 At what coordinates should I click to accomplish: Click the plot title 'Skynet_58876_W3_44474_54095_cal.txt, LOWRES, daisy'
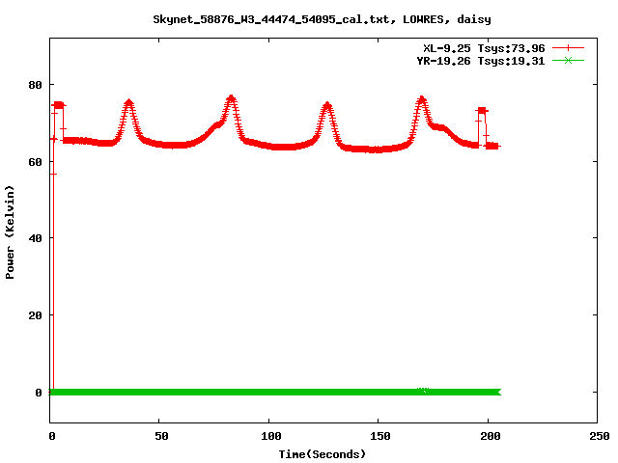tap(322, 19)
